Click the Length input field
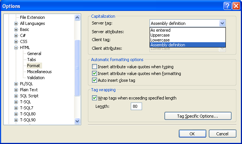The height and width of the screenshot is (144, 242). coord(136,106)
